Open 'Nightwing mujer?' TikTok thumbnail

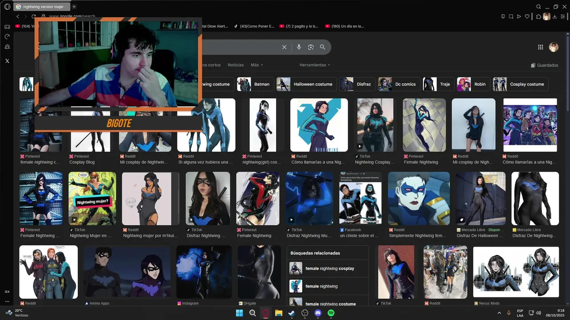92,199
